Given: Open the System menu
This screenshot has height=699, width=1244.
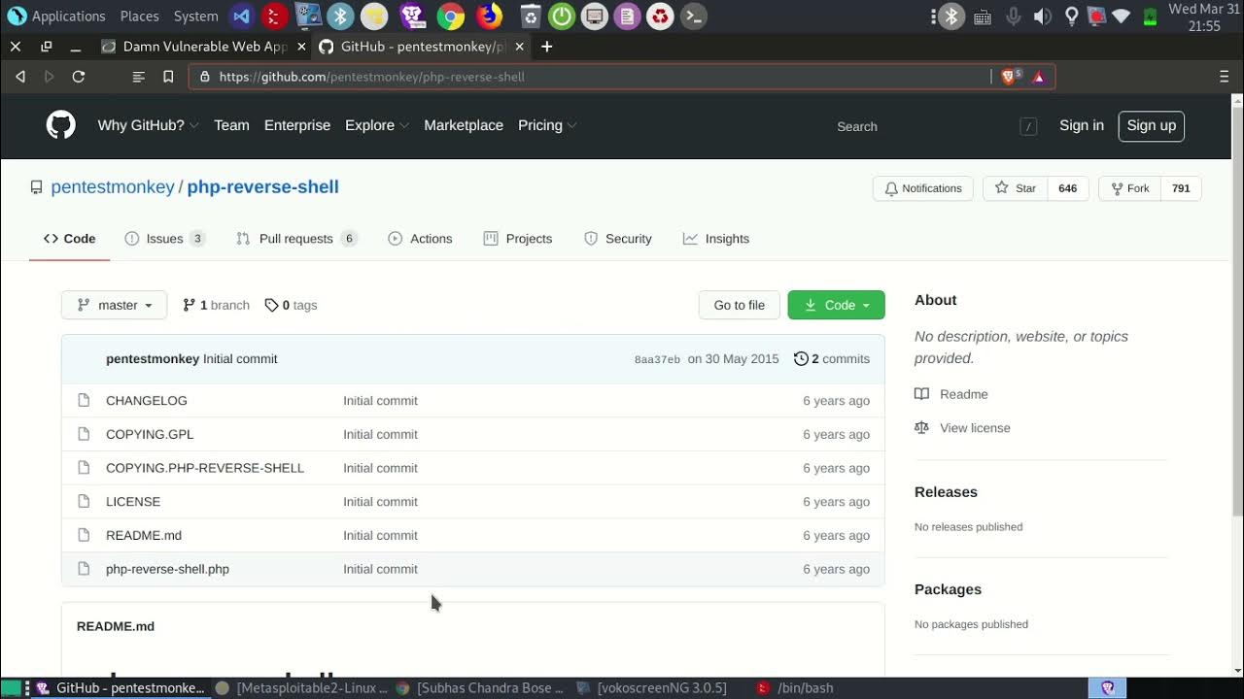Looking at the screenshot, I should pos(195,16).
